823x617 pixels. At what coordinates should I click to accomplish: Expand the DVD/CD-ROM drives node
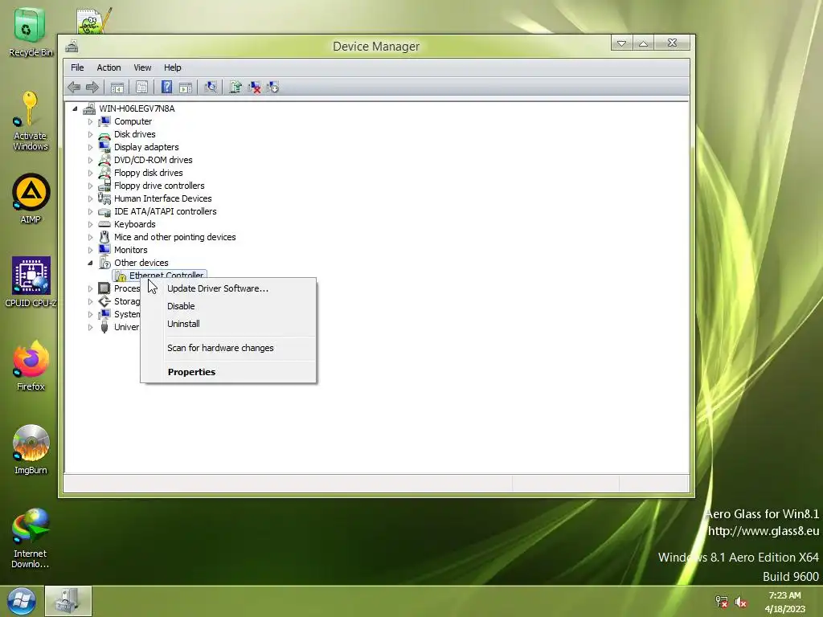90,160
